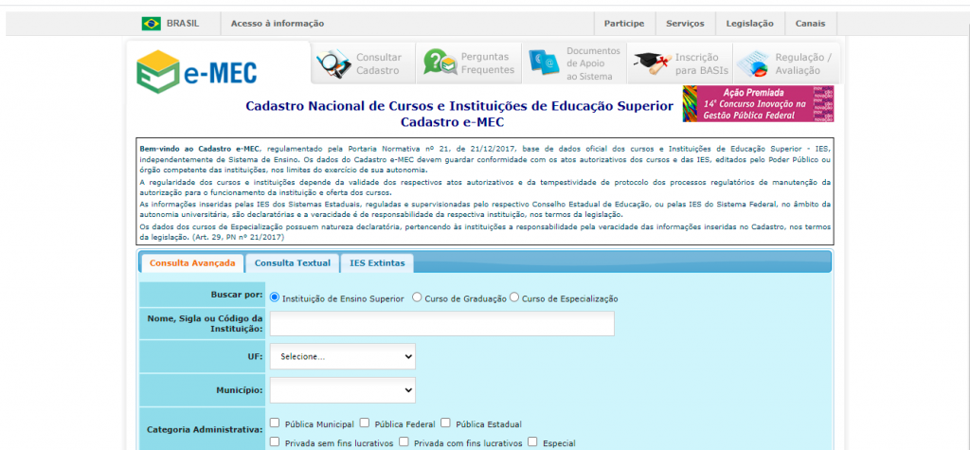Screen dimensions: 970x450
Task: Expand the UF dropdown
Action: click(x=342, y=356)
